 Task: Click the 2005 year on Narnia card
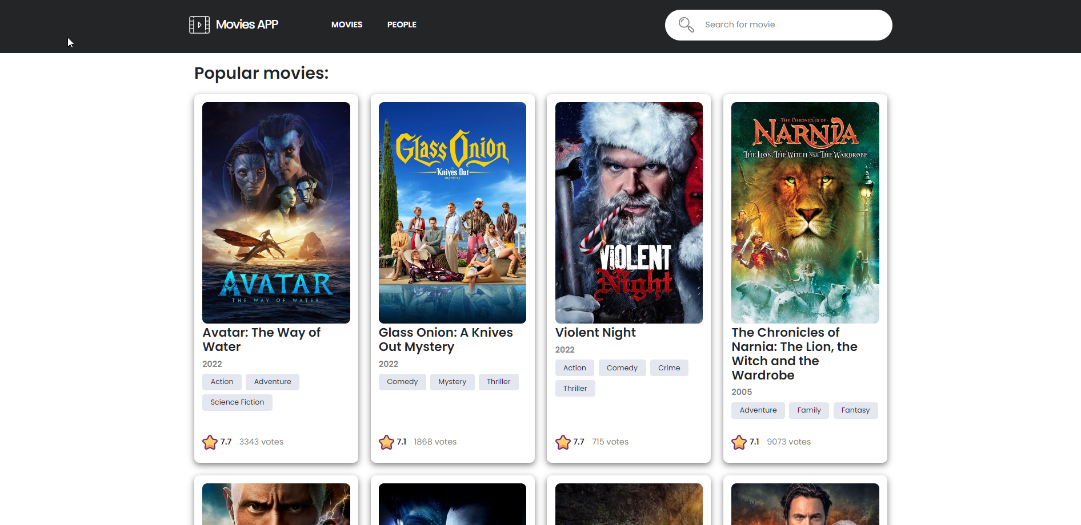(x=742, y=392)
